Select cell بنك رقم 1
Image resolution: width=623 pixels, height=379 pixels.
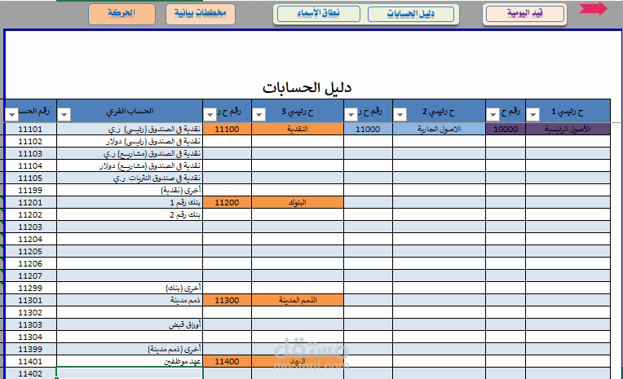[130, 203]
